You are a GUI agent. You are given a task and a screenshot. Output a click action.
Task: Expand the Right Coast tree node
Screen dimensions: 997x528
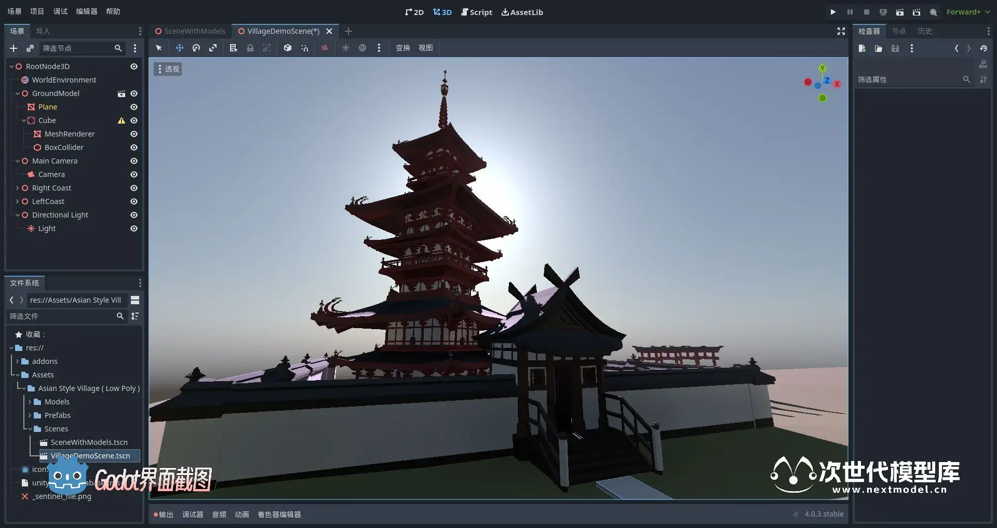click(17, 188)
